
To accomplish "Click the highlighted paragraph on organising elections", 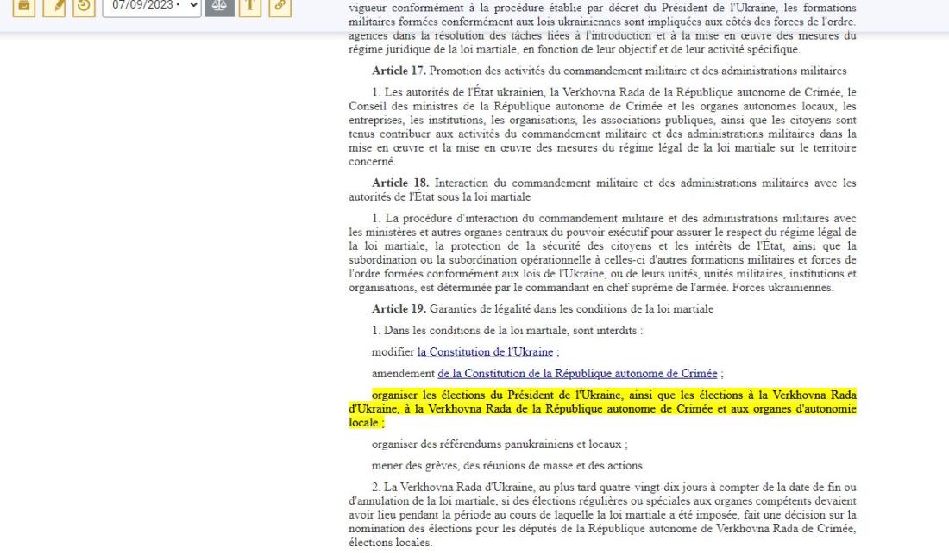I will (602, 408).
